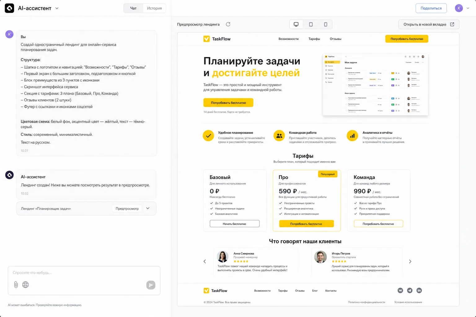Image resolution: width=476 pixels, height=317 pixels.
Task: Click the Удобное планирование checkmark icon
Action: 208,136
